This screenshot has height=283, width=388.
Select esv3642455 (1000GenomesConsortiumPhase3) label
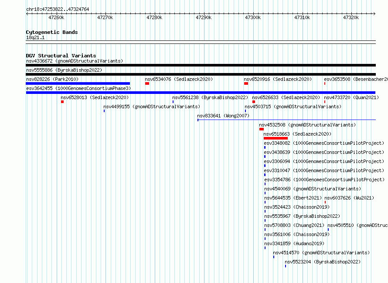pyautogui.click(x=78, y=88)
